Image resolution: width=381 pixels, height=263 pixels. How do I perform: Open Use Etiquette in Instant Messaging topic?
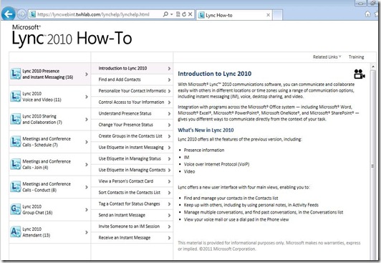(x=132, y=148)
